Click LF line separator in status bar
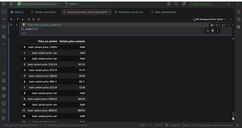This screenshot has width=242, height=128. point(150,125)
